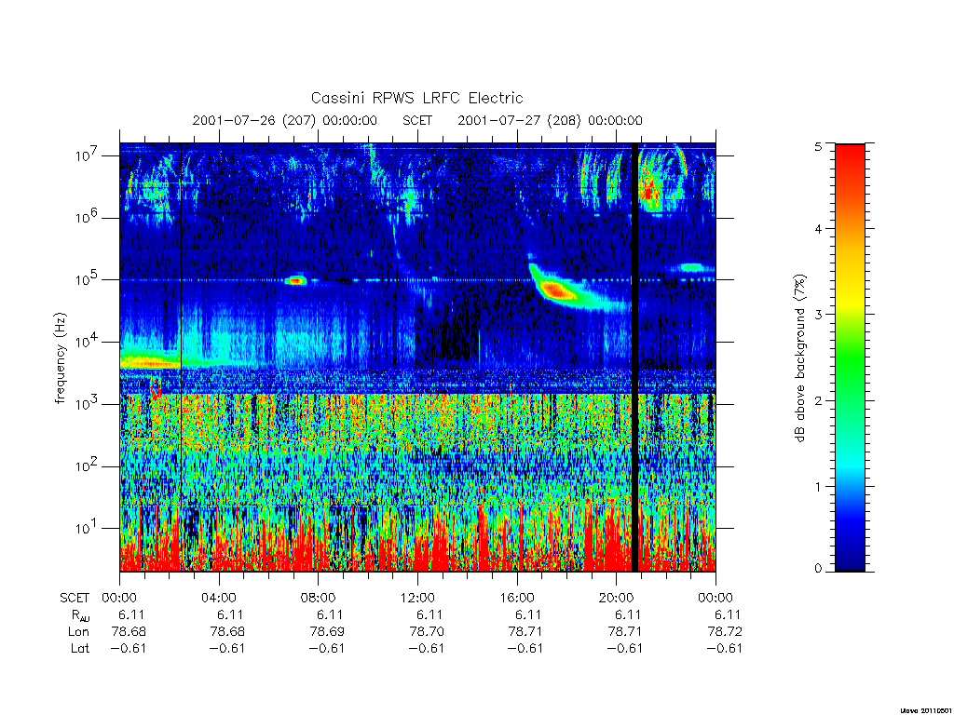The height and width of the screenshot is (715, 954).
Task: Click the '04:00' time axis label
Action: 219,598
